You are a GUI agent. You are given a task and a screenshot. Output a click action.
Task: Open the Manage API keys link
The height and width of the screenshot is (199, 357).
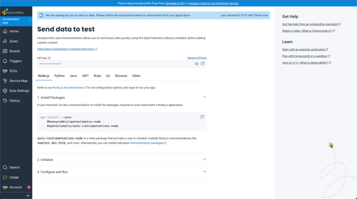click(x=197, y=58)
